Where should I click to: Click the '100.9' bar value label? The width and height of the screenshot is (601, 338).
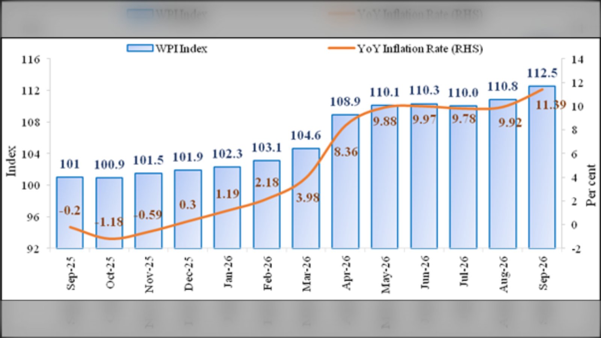pyautogui.click(x=109, y=164)
